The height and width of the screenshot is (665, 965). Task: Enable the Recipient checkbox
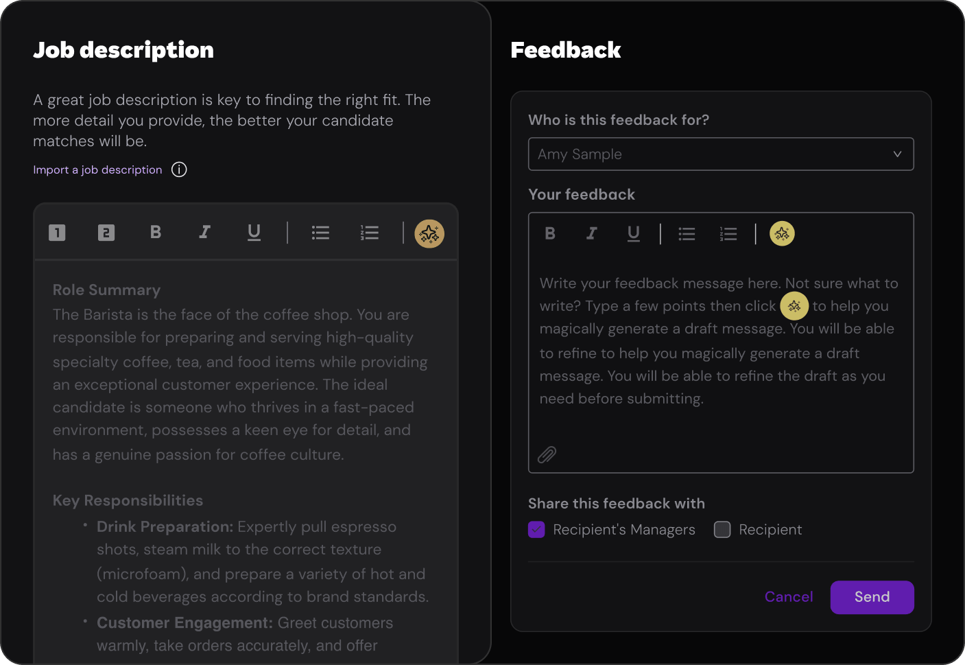[722, 530]
